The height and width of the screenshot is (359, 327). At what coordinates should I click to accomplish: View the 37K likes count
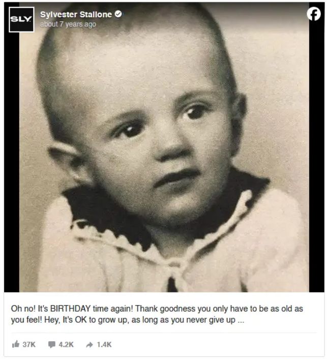(29, 344)
